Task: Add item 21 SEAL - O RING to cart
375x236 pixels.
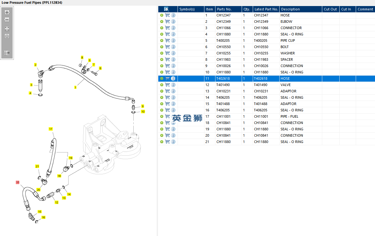Action: tap(167, 142)
